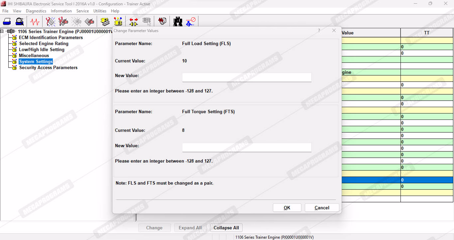Open Print Preview from the toolbar
Screen dimensions: 454x240
point(20,22)
